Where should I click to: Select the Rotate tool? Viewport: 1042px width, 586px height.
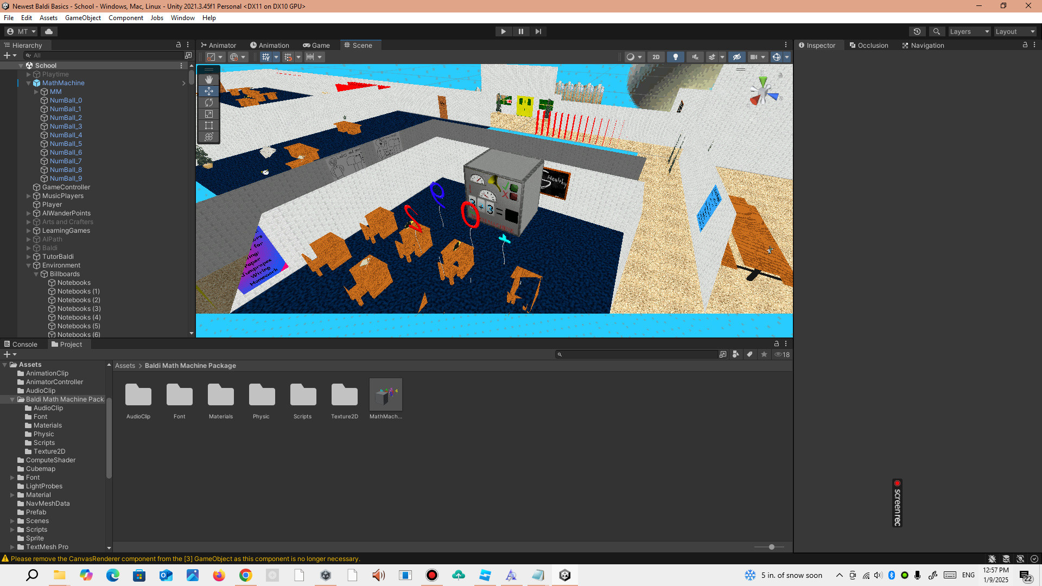pyautogui.click(x=209, y=103)
